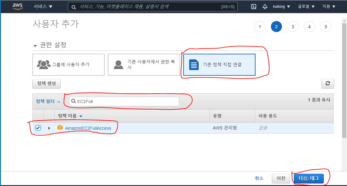Viewport: 347px width, 186px height.
Task: Open the 글로벌 region dropdown
Action: [306, 7]
